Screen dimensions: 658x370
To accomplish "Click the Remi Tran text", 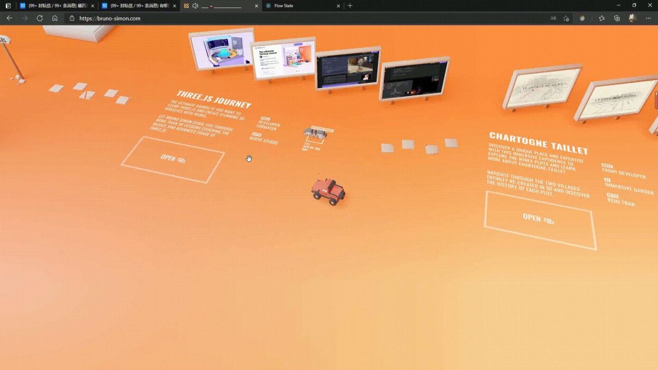I will click(x=621, y=201).
